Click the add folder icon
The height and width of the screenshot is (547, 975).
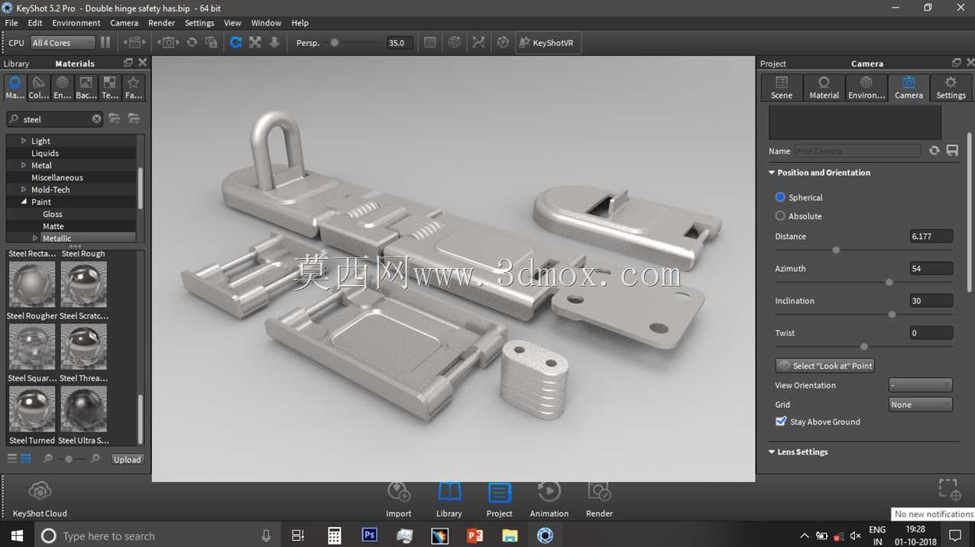point(114,118)
